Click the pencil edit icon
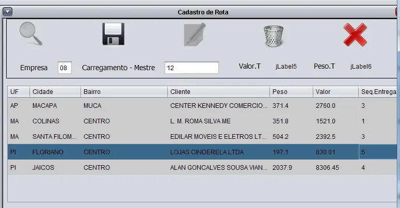This screenshot has width=400, height=208. 195,36
